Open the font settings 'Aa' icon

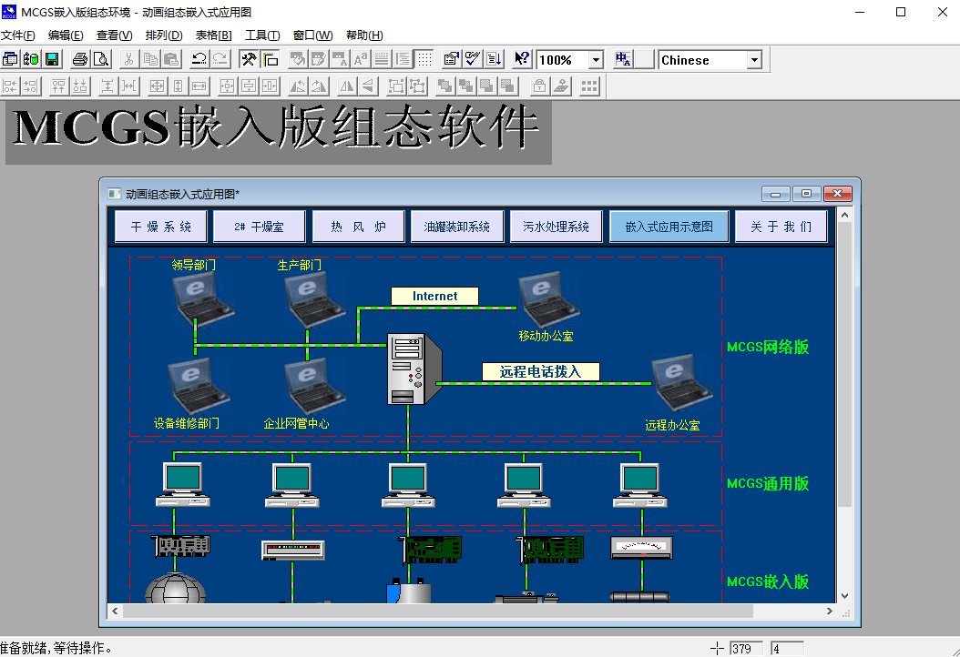point(361,59)
